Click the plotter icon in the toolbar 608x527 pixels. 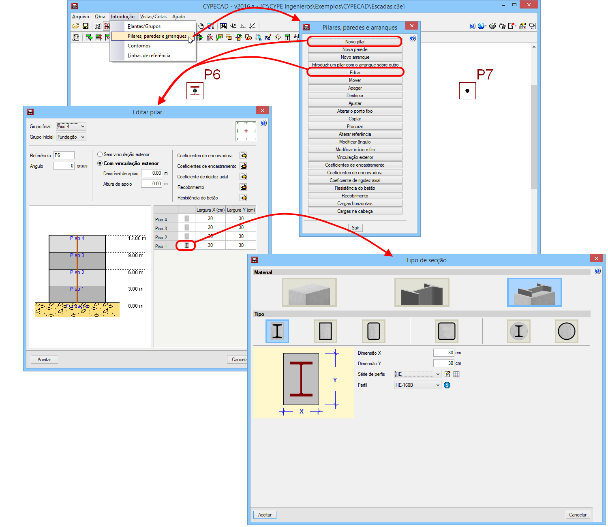click(502, 26)
